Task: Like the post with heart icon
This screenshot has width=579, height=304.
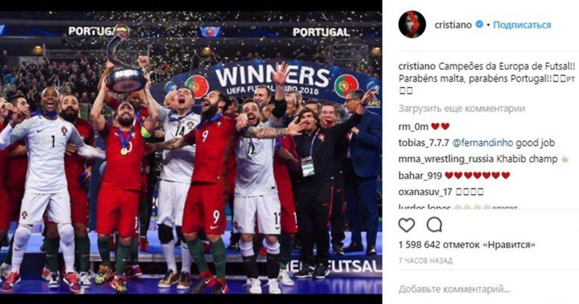Action: 407,225
